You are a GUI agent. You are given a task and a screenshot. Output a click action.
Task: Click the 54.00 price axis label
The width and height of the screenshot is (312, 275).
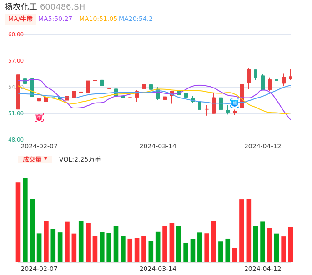16,87
